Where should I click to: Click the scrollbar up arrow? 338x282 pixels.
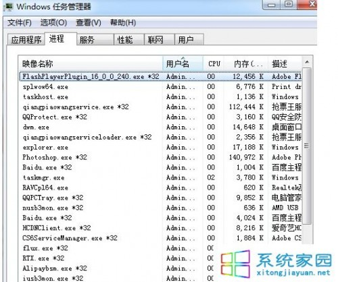pos(307,62)
